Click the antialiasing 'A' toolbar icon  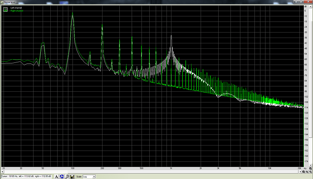point(56,177)
